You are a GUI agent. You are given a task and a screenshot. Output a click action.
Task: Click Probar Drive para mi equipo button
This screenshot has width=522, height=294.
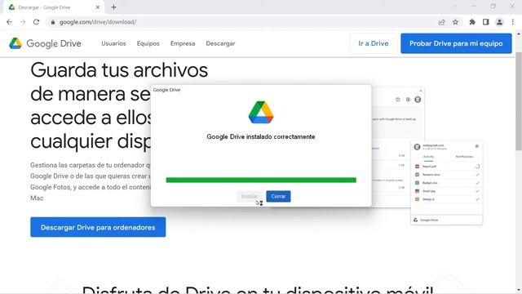pos(456,43)
